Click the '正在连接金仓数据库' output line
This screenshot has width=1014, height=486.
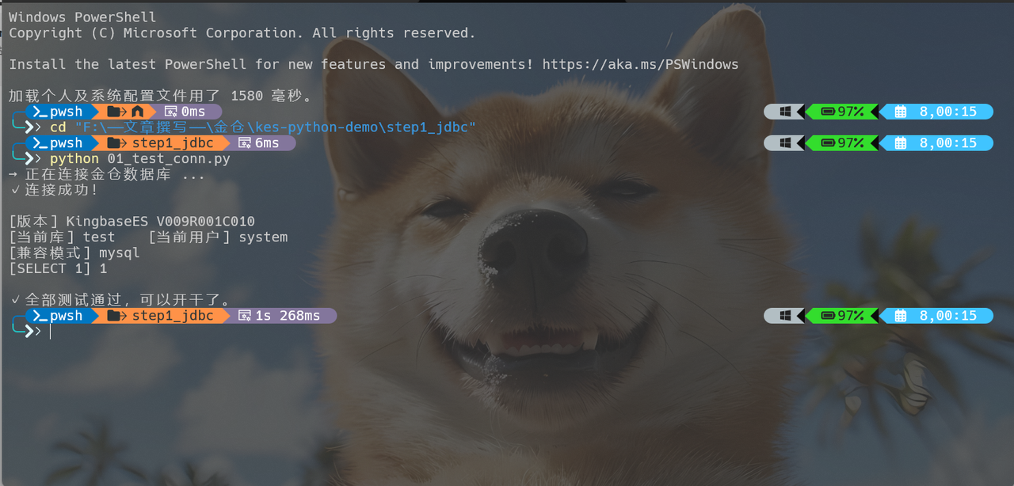coord(107,174)
